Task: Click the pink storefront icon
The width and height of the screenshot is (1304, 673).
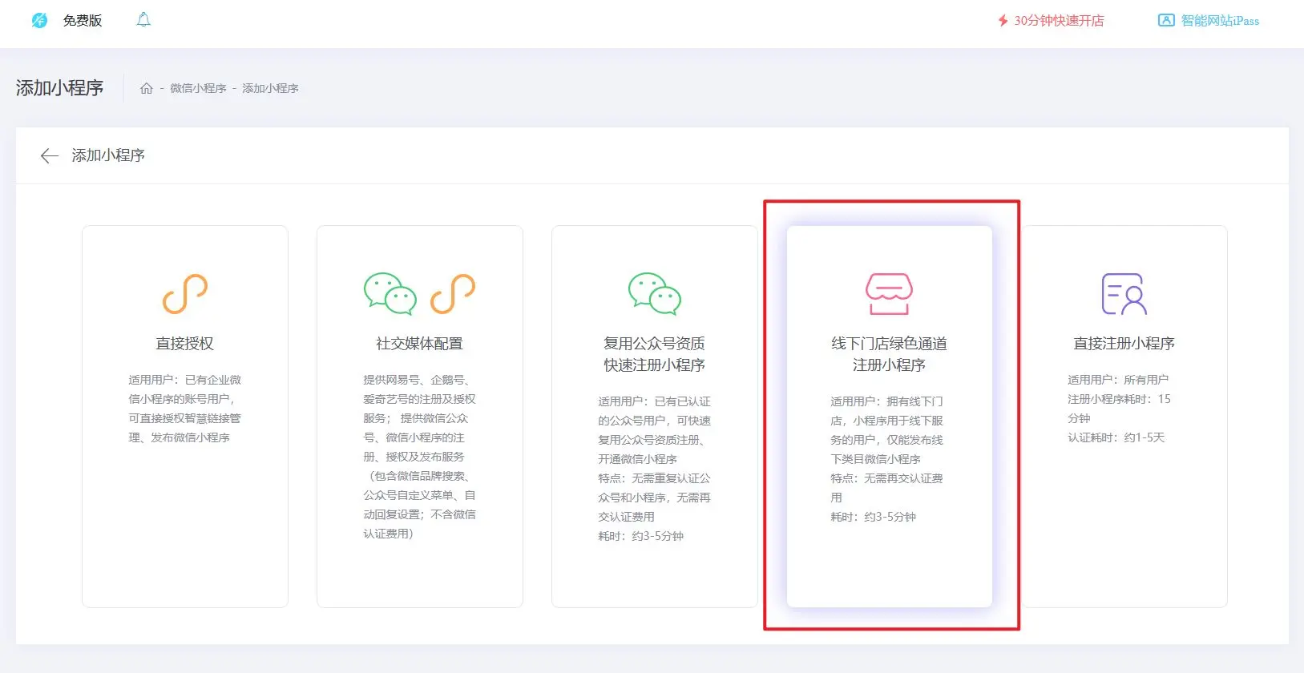Action: coord(889,294)
